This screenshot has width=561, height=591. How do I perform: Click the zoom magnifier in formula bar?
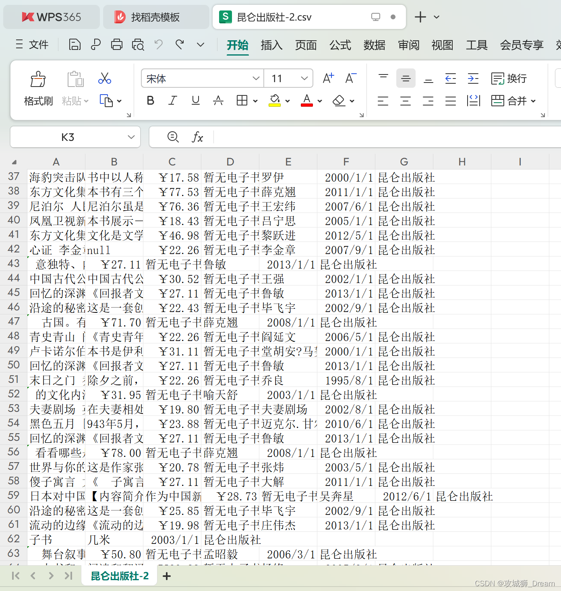(173, 137)
